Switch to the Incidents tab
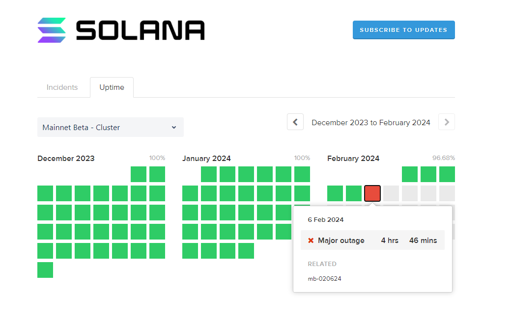 [62, 87]
